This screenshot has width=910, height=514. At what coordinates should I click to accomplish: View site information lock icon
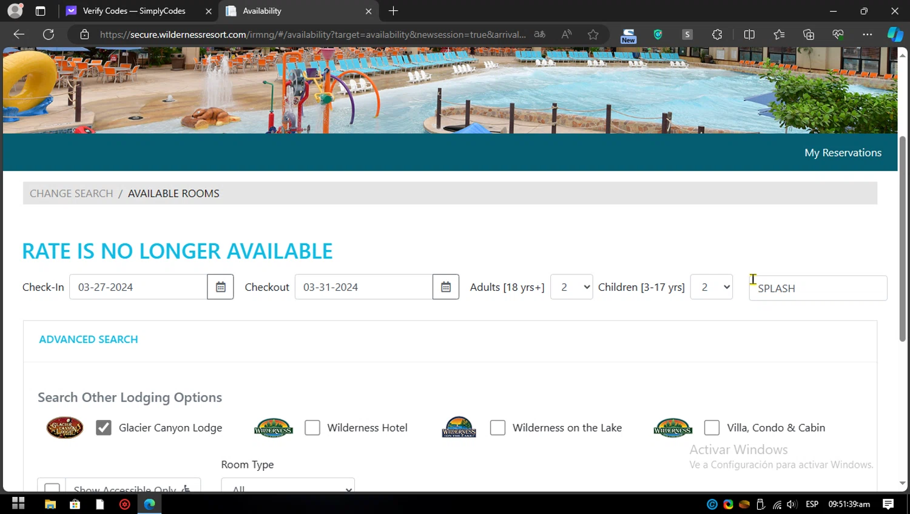coord(85,35)
